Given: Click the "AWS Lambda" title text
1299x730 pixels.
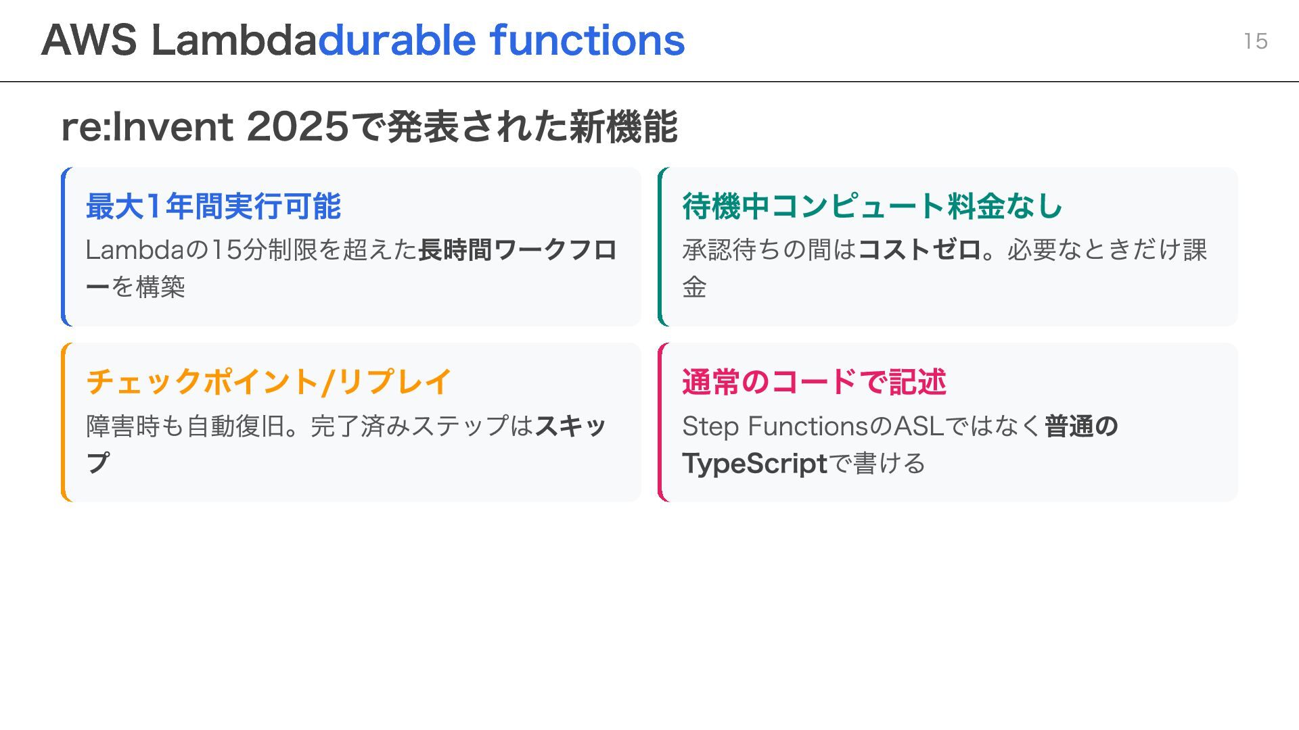Looking at the screenshot, I should point(179,41).
